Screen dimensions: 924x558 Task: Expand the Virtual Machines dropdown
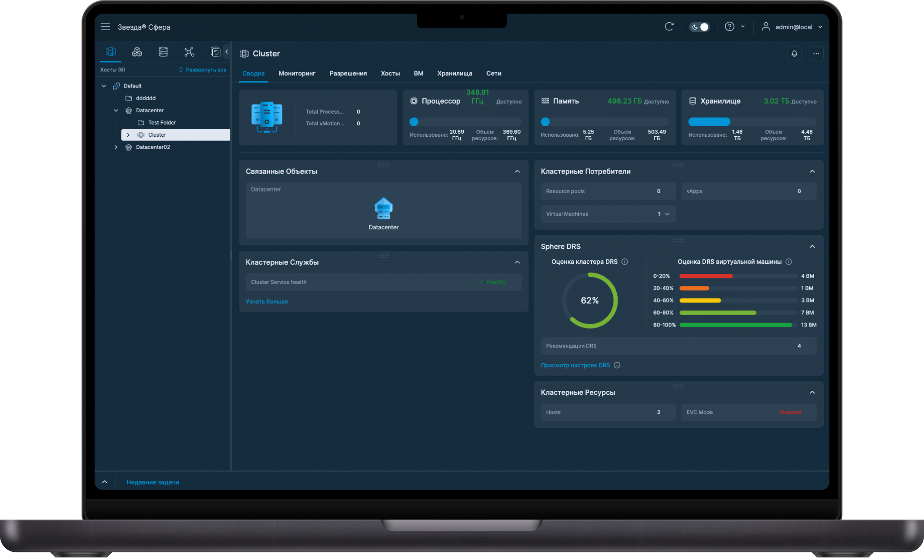coord(667,214)
